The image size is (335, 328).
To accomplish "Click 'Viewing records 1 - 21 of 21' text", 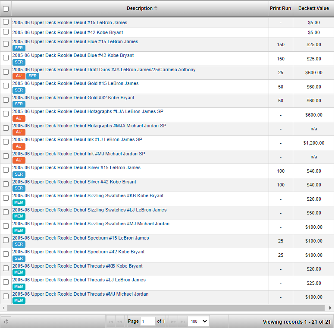I will (297, 322).
